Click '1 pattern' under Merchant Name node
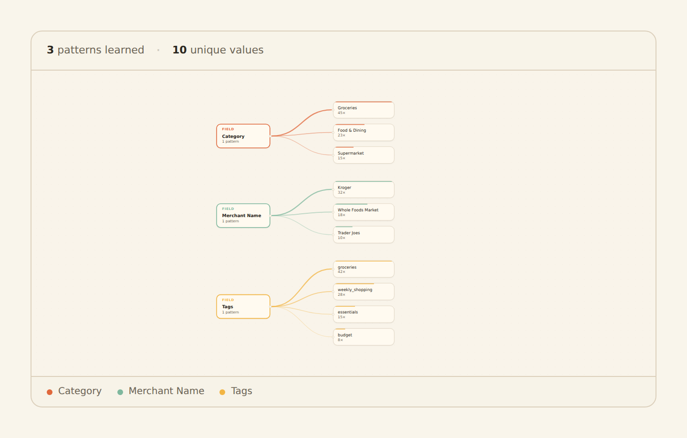This screenshot has height=438, width=687. click(230, 221)
